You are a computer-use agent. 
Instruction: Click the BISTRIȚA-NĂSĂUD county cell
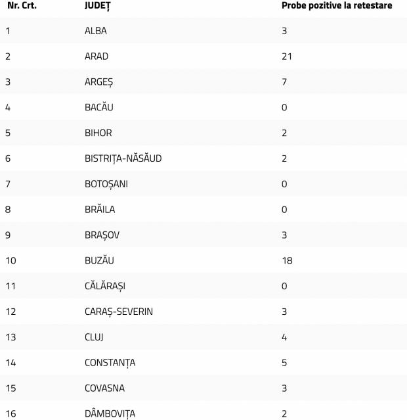point(123,158)
